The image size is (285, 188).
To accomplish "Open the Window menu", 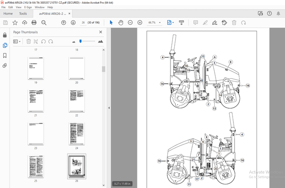I will click(40, 7).
